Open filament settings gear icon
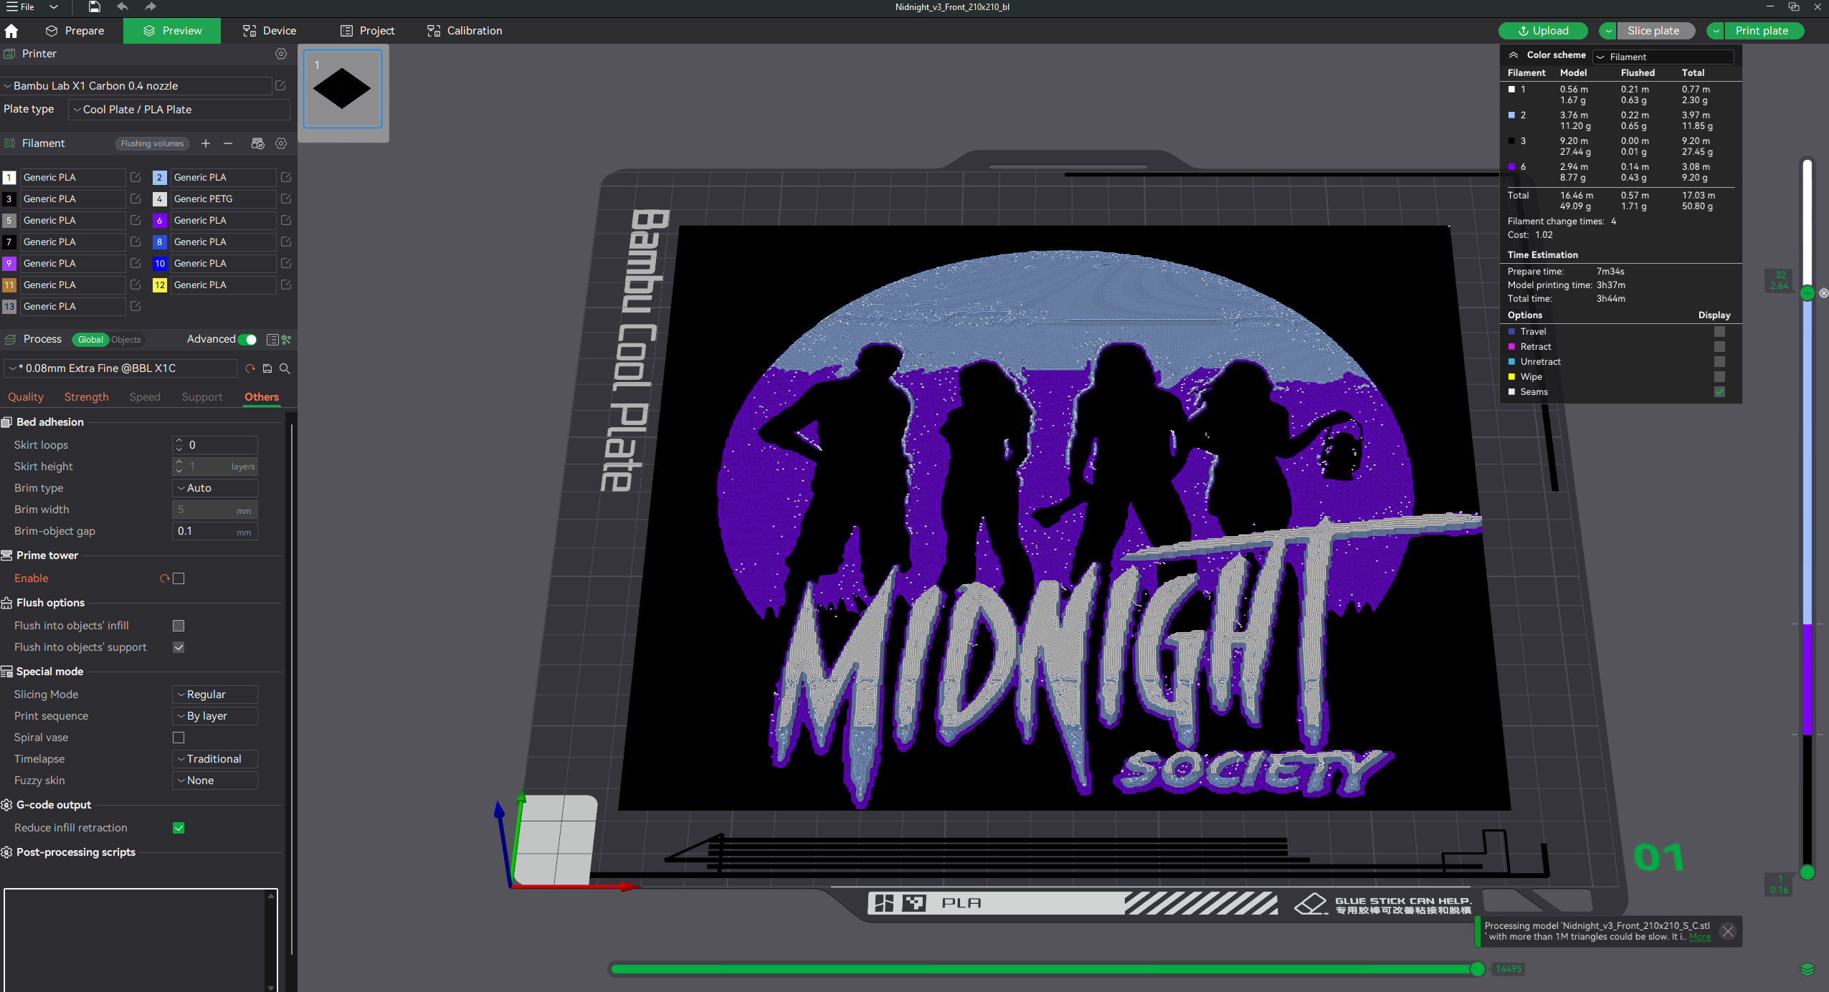Screen dimensions: 1829x992 (x=281, y=143)
